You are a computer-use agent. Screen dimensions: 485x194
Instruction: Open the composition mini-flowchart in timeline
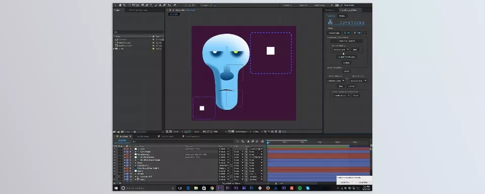pos(237,142)
